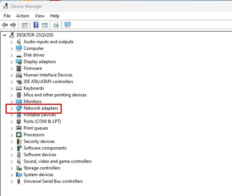Image resolution: width=232 pixels, height=196 pixels.
Task: Select Sound, video and game controllers
Action: click(58, 161)
